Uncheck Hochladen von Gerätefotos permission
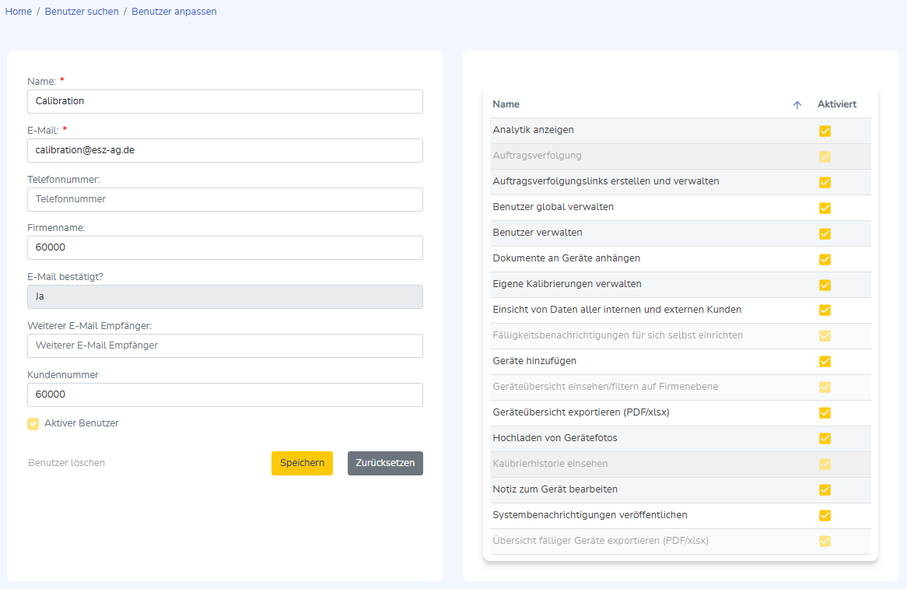 coord(825,439)
